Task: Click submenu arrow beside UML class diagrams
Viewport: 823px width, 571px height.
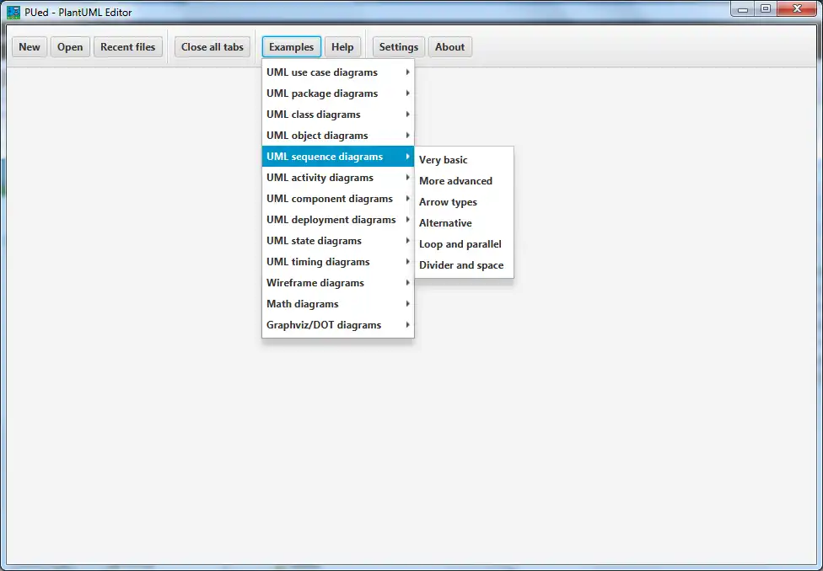Action: click(x=408, y=115)
